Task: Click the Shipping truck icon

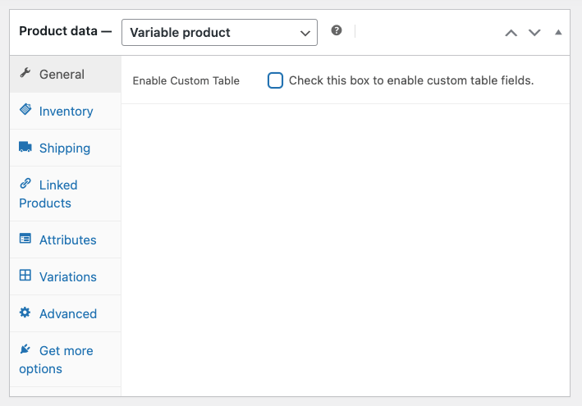Action: click(x=25, y=148)
